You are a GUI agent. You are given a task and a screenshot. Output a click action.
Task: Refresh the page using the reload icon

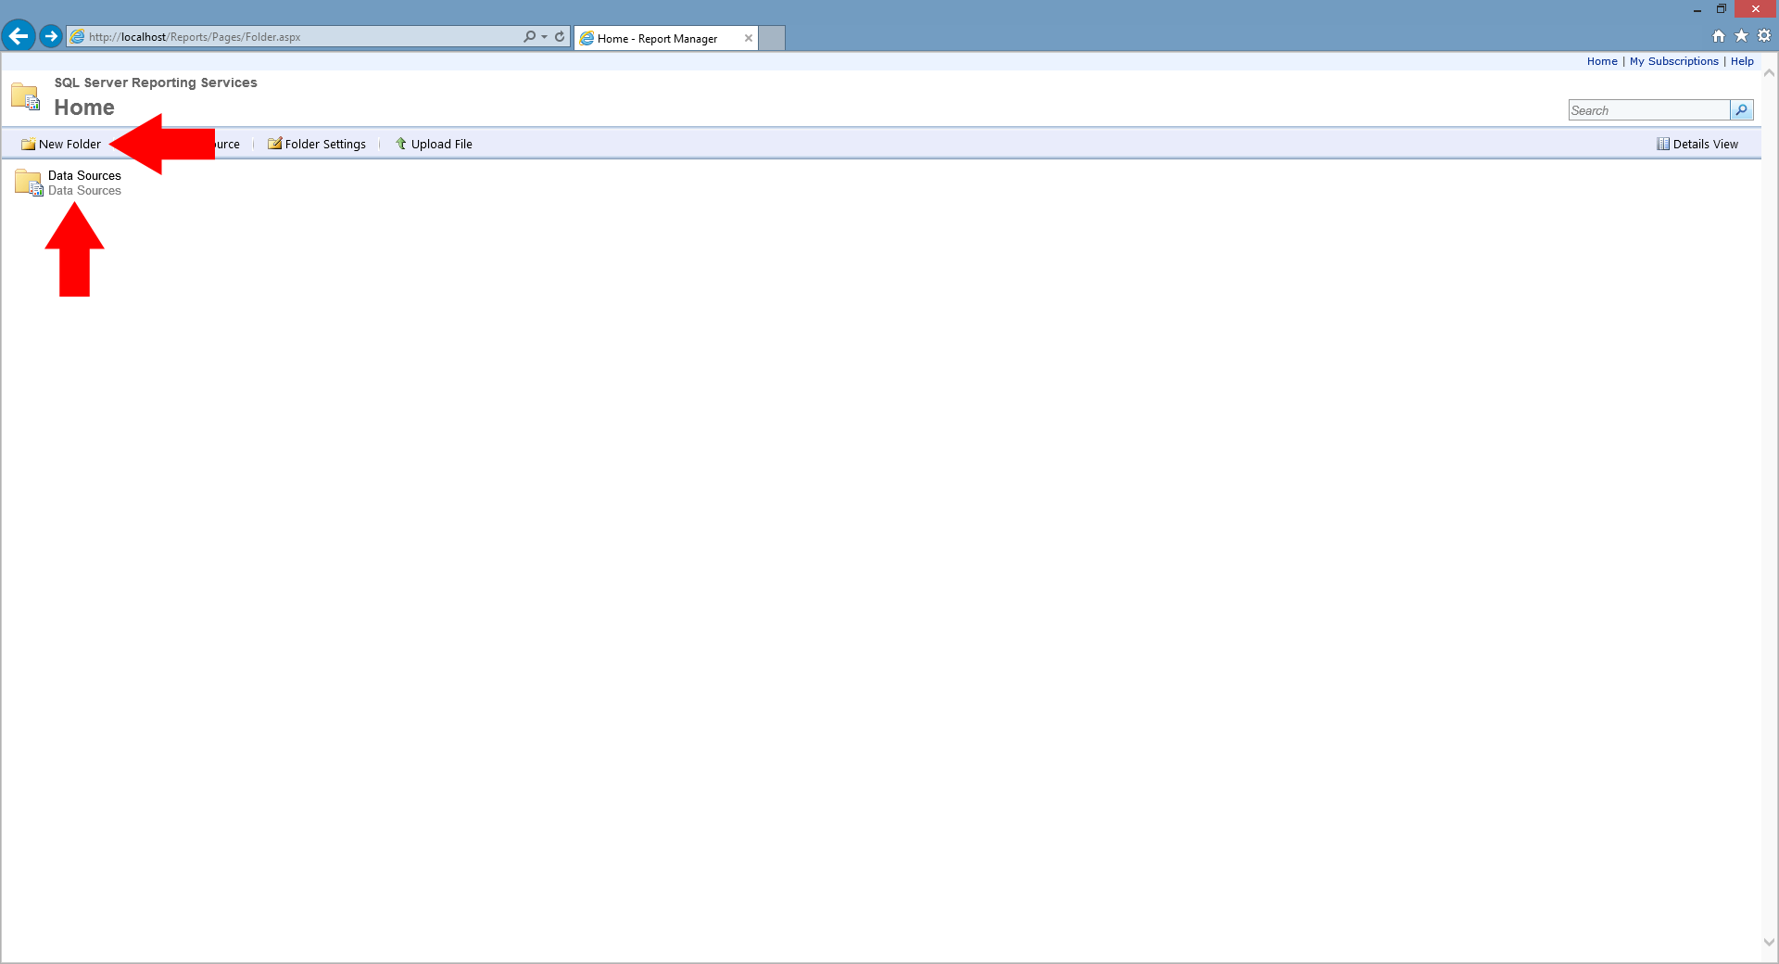click(x=560, y=37)
